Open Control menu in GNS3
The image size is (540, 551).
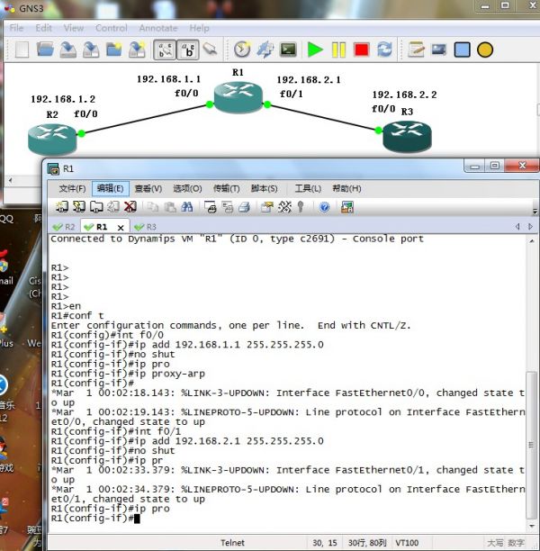[x=112, y=28]
